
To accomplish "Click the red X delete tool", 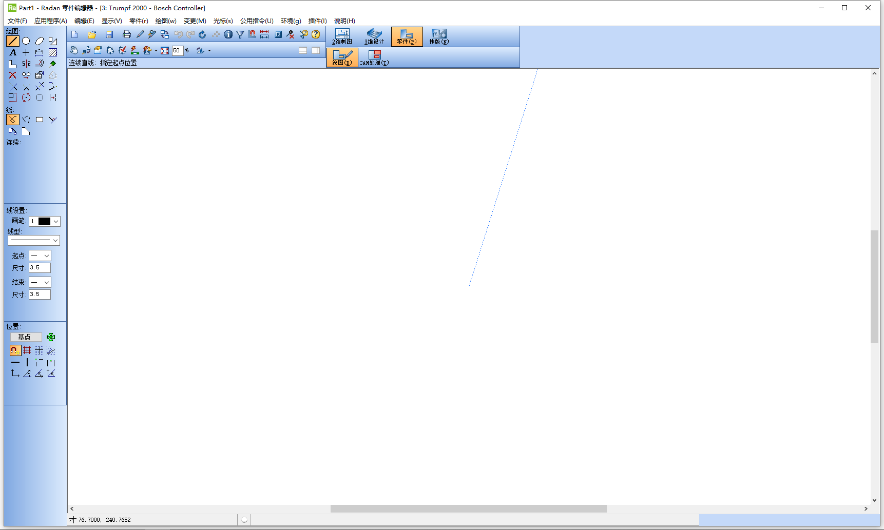I will click(x=13, y=75).
